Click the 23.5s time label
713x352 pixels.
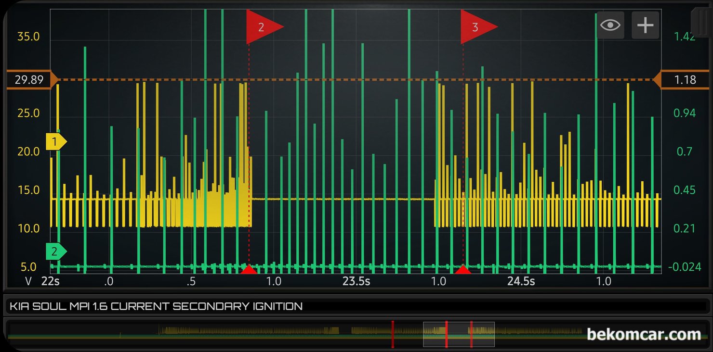click(x=356, y=281)
